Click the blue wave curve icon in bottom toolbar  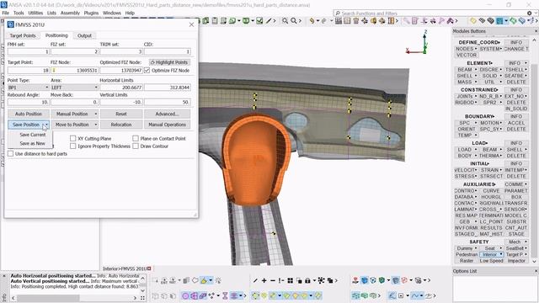point(415,295)
